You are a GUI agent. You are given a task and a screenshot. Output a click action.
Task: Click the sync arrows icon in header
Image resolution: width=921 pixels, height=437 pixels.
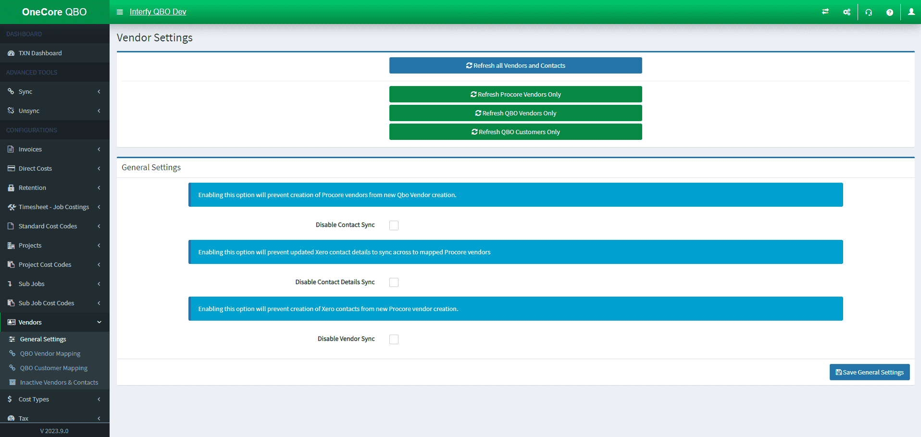(825, 12)
